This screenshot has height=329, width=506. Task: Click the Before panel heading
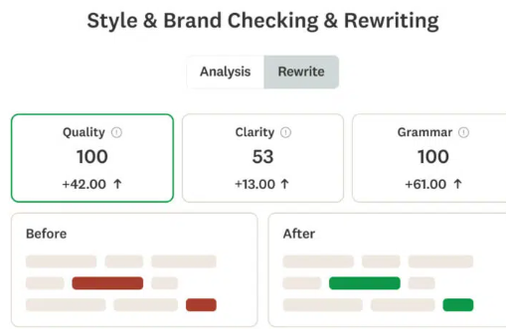(x=46, y=234)
